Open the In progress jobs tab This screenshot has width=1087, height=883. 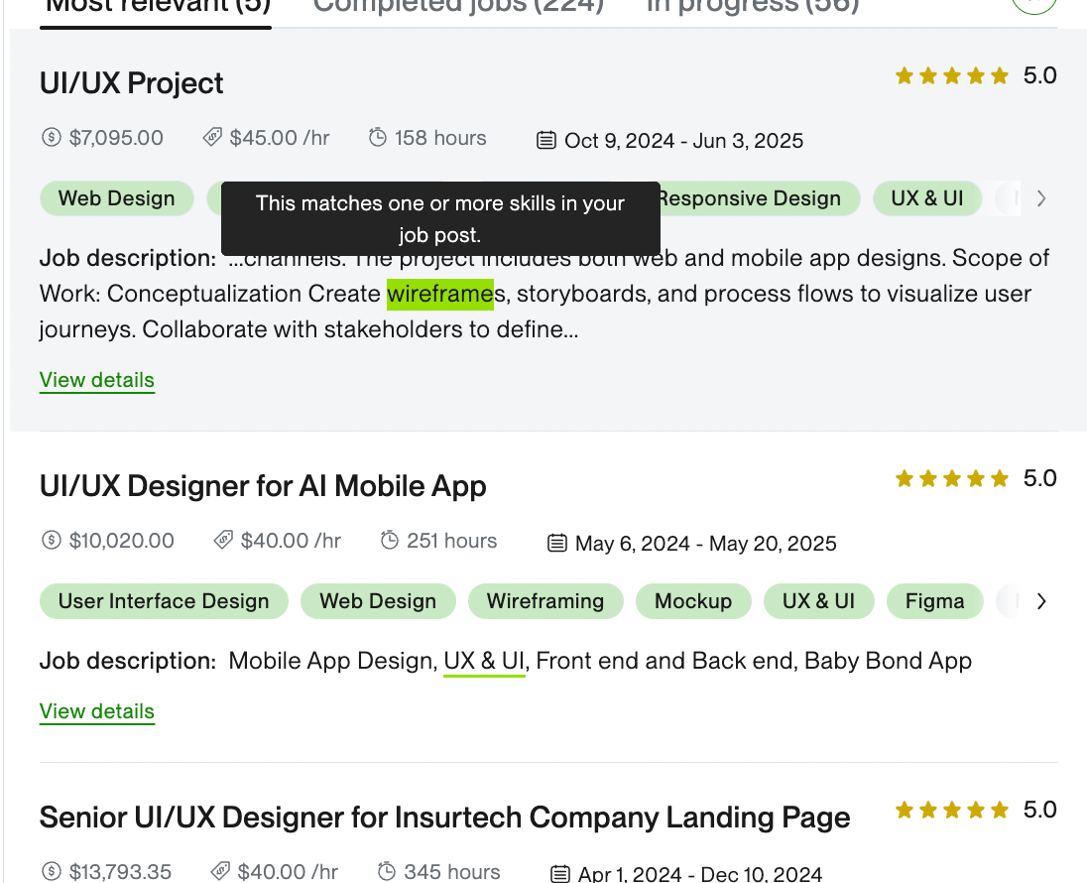coord(753,7)
